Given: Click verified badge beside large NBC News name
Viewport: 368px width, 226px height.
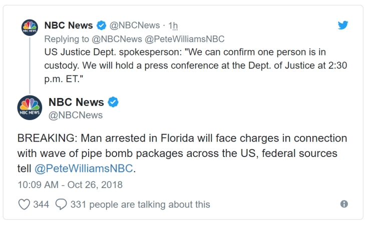Looking at the screenshot, I should click(x=114, y=102).
